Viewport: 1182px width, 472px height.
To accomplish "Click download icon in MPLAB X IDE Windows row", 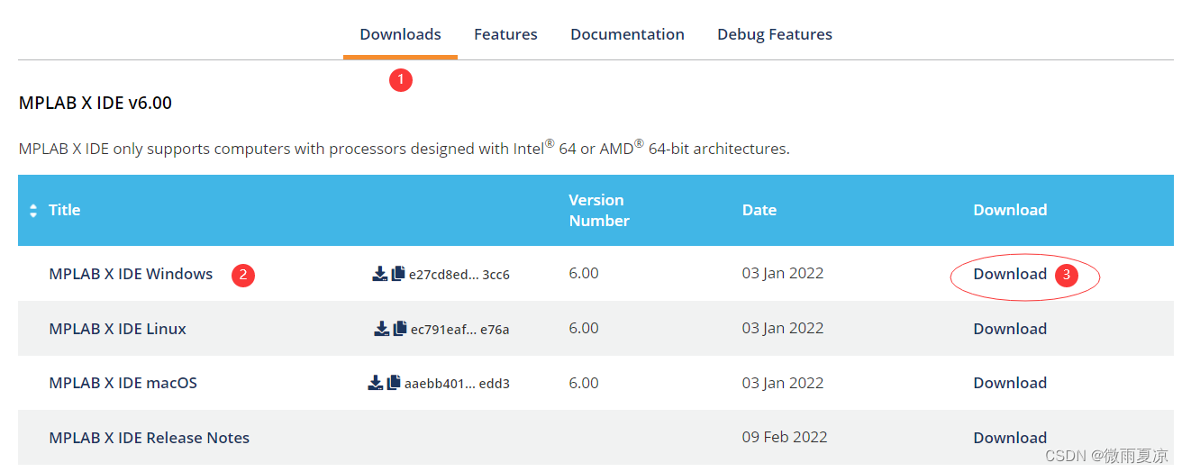I will click(x=380, y=274).
